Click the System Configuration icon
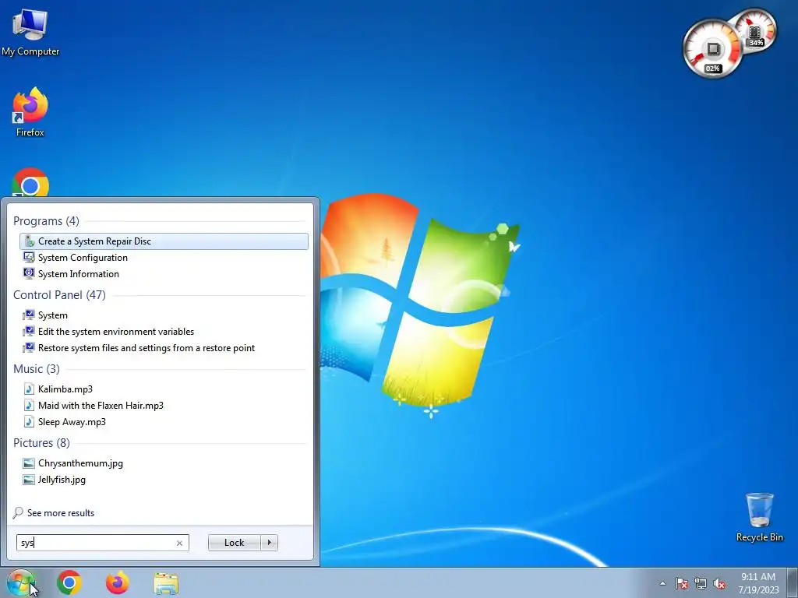Viewport: 798px width, 598px height. pos(29,257)
